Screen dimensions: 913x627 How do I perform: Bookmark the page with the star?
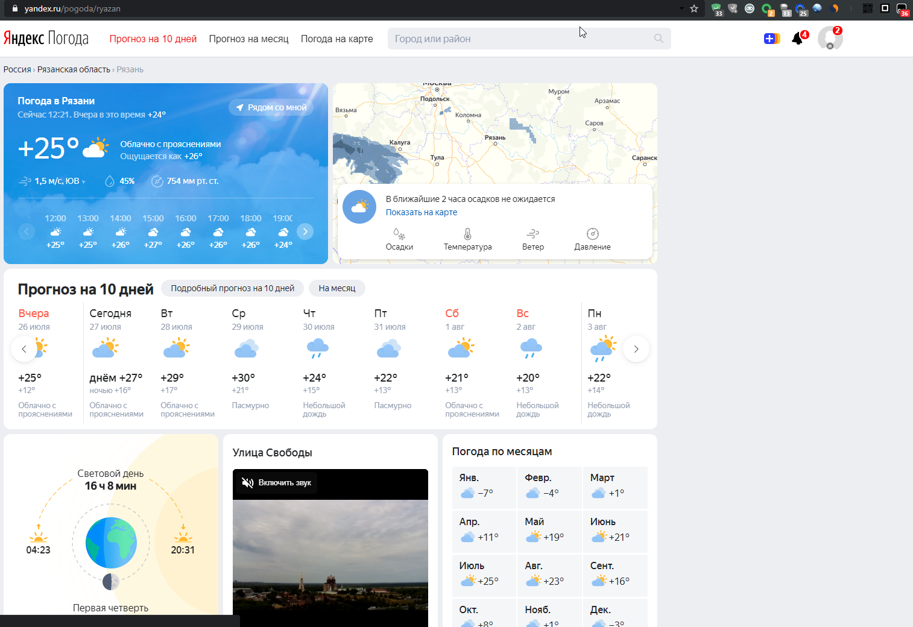[693, 8]
